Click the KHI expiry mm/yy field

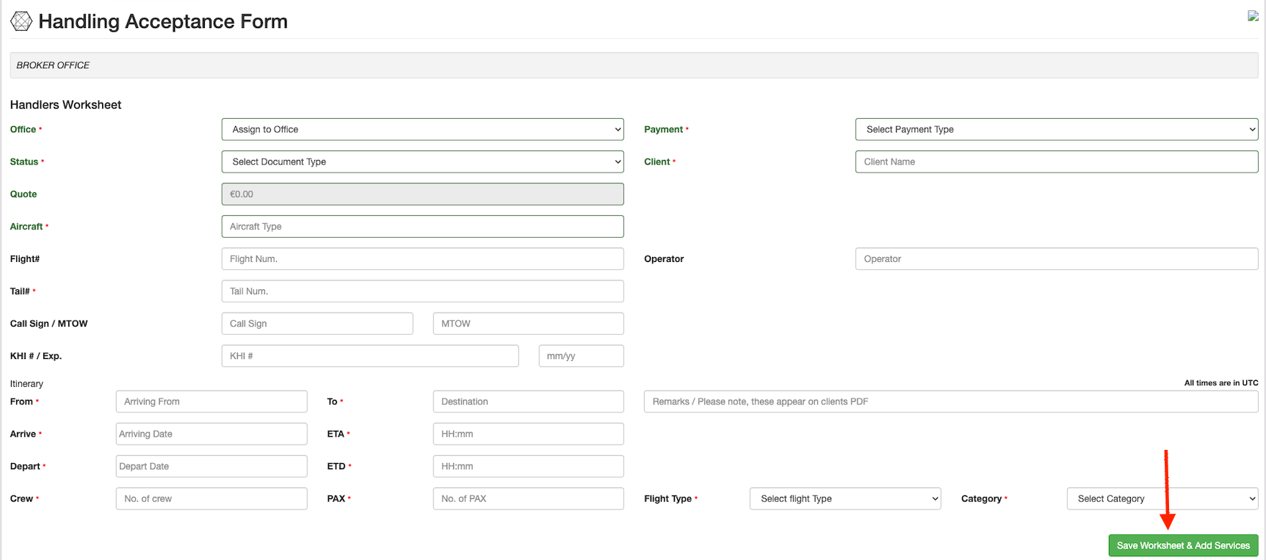coord(581,355)
